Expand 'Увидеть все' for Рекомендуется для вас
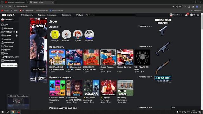The width and height of the screenshot is (203, 114). (145, 107)
